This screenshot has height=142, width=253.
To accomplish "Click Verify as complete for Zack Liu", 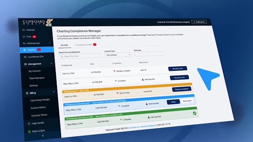I will [182, 89].
